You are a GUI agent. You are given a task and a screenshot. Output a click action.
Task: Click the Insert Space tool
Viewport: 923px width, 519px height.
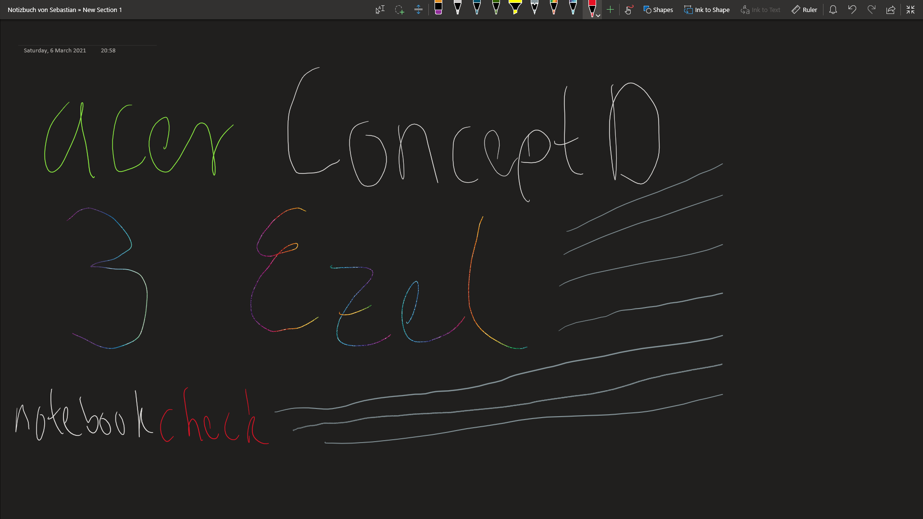[x=418, y=10]
